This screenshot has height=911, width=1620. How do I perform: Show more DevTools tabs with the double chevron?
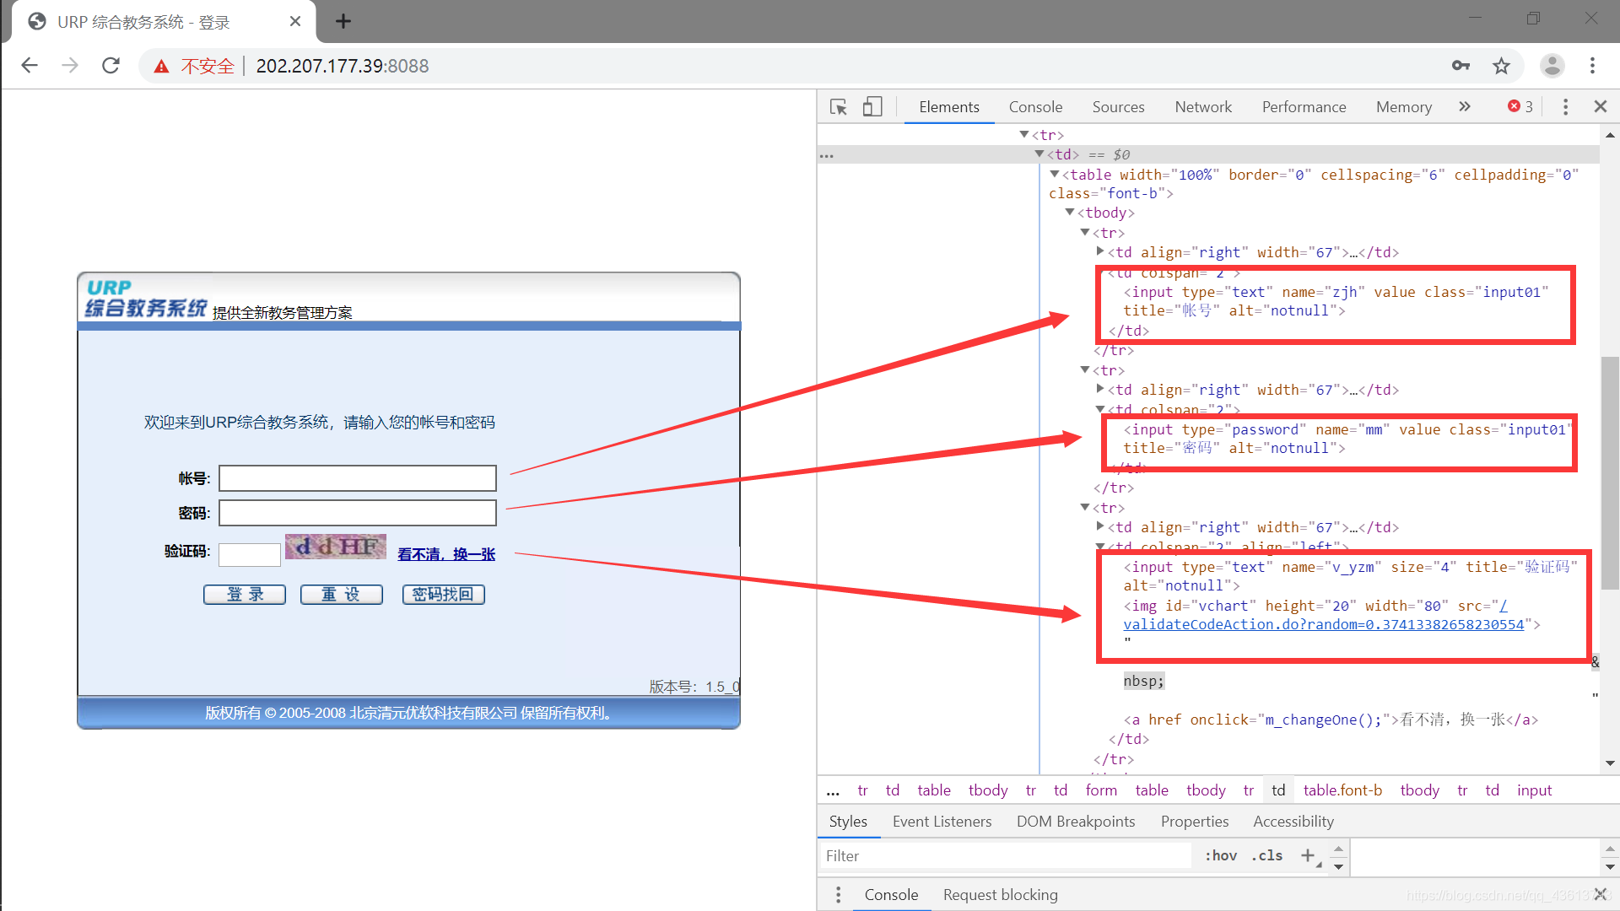(1465, 106)
